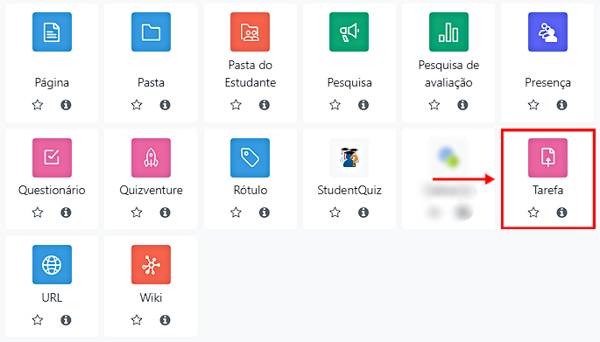Select the Pesquisa megaphone icon

tap(349, 31)
